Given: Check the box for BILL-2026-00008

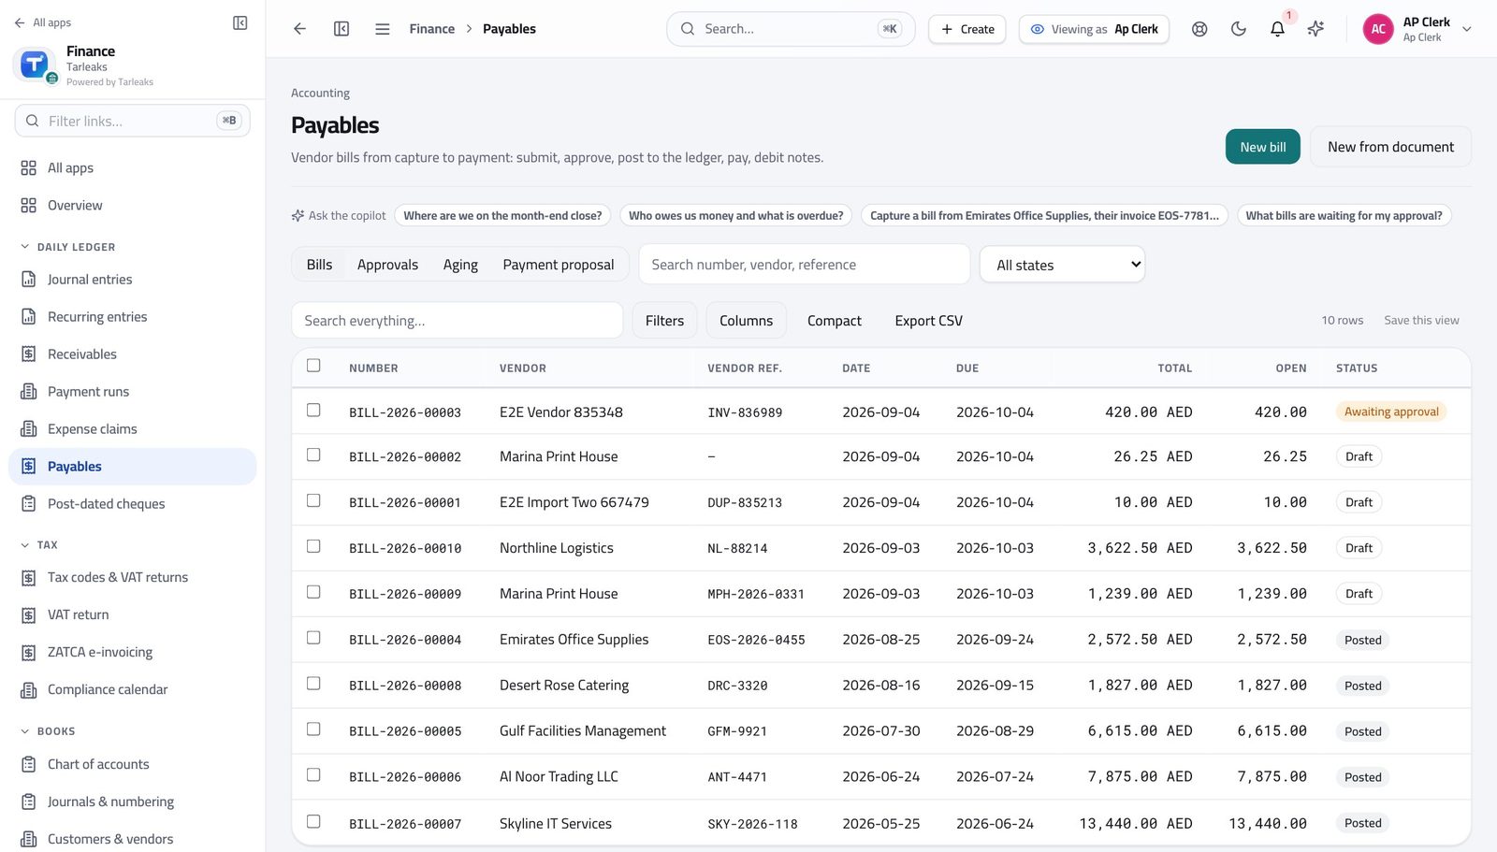Looking at the screenshot, I should (x=313, y=684).
